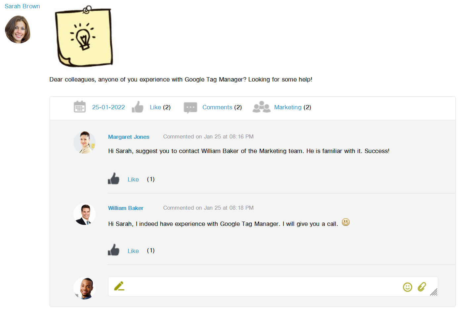
Task: Open Margaret Jones's profile link
Action: click(x=129, y=137)
